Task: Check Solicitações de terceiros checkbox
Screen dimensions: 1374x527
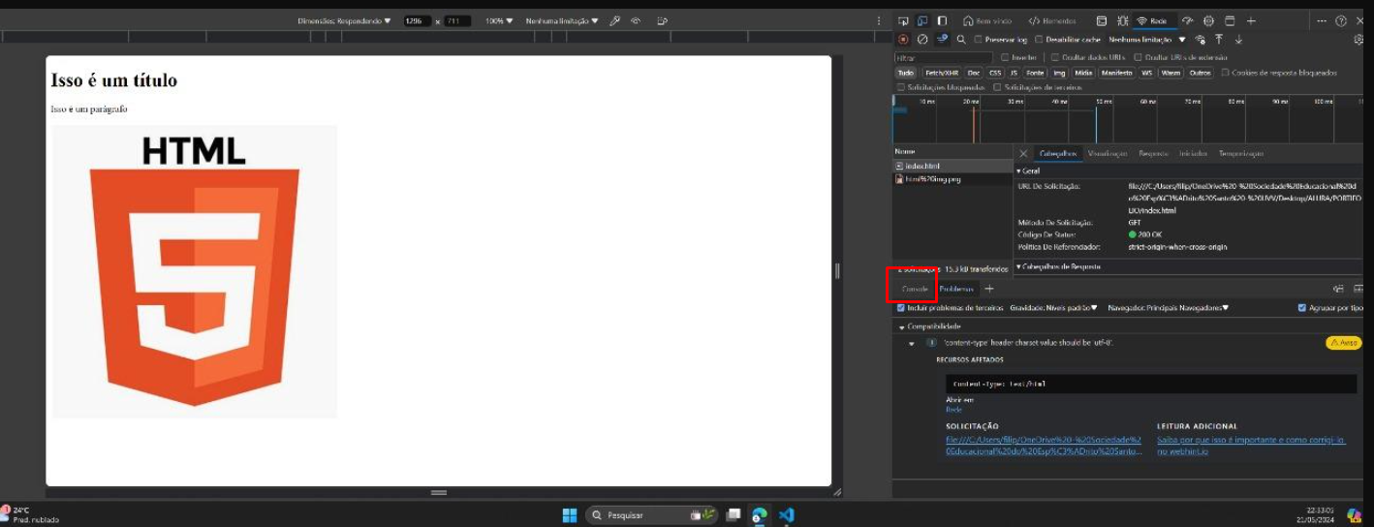Action: point(997,87)
